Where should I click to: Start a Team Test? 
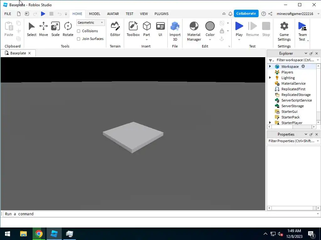pyautogui.click(x=303, y=31)
